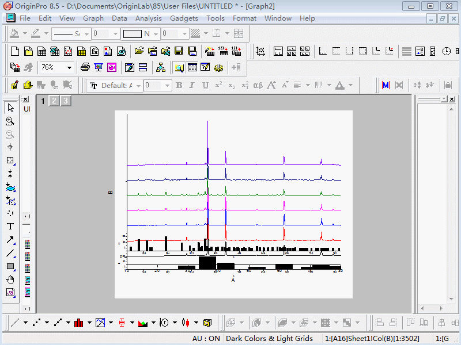
Task: Select the Pan hand tool
Action: [10, 279]
